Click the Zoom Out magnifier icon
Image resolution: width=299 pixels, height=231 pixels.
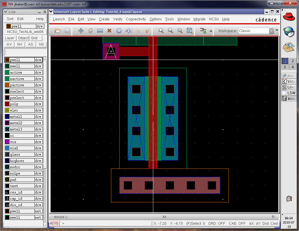[170, 31]
